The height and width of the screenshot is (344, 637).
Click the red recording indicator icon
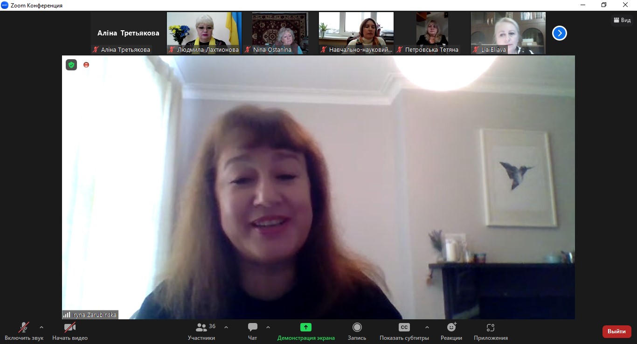coord(86,65)
